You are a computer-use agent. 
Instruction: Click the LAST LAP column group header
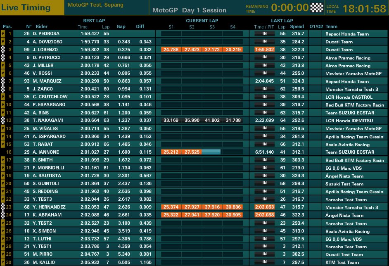[x=282, y=21]
